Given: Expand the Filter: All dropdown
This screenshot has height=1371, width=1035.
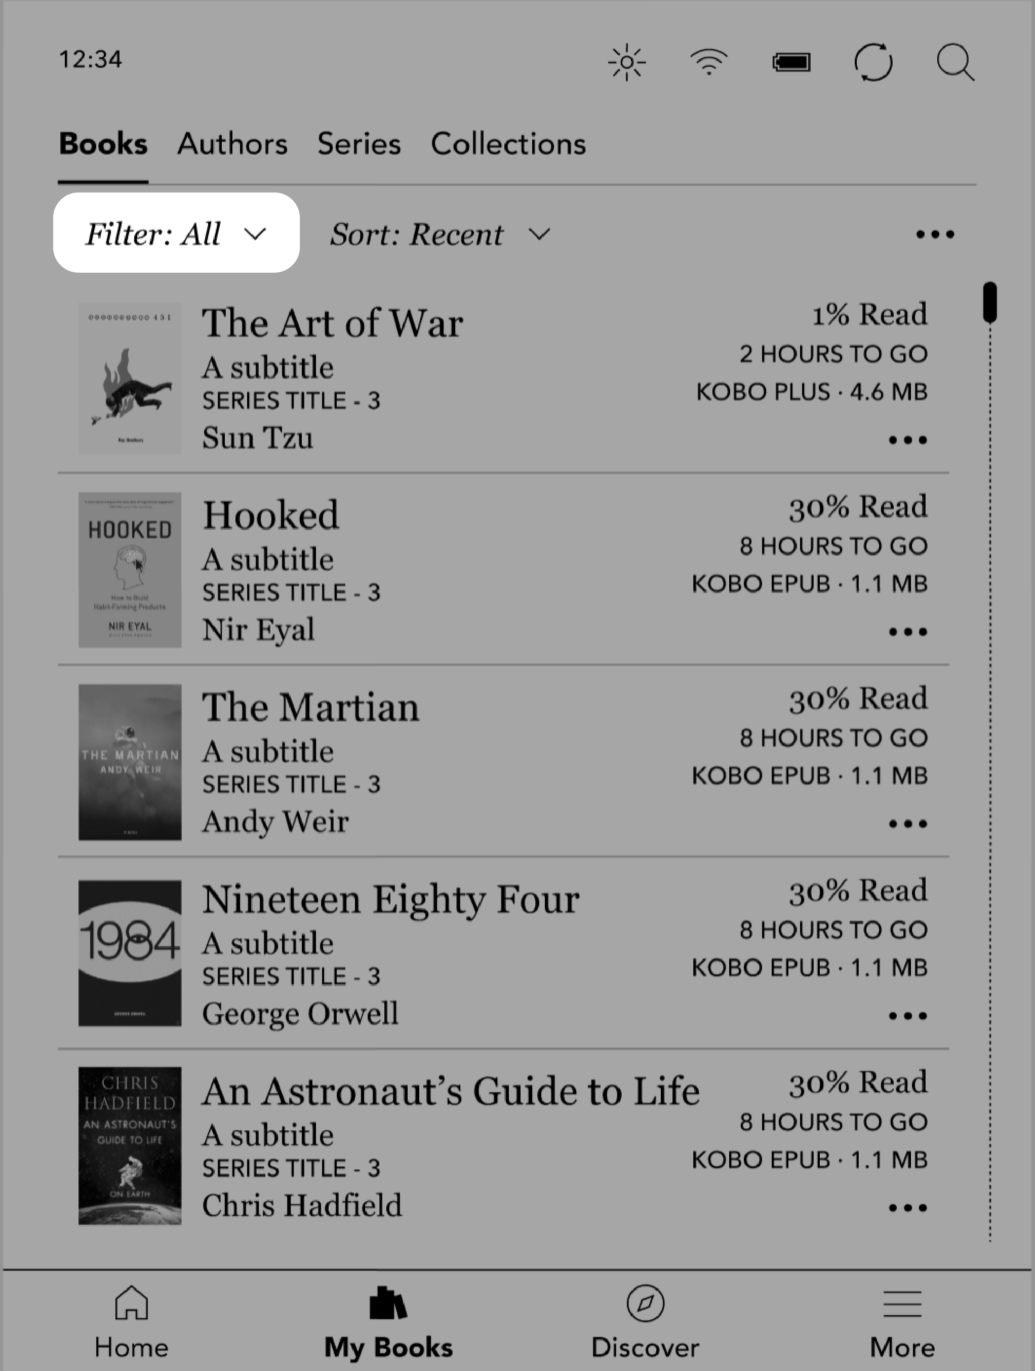Looking at the screenshot, I should (176, 233).
